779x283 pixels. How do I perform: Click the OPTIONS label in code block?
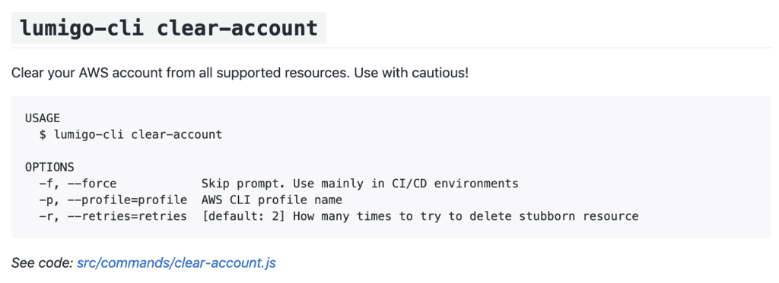pyautogui.click(x=49, y=167)
